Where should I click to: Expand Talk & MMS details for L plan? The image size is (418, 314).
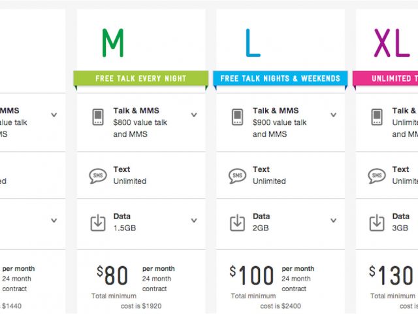click(333, 115)
